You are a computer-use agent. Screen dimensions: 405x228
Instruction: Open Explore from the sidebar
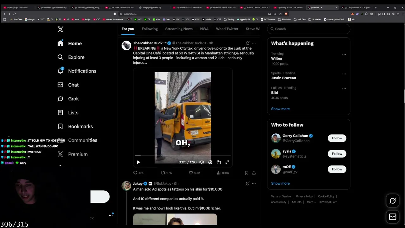(71, 57)
